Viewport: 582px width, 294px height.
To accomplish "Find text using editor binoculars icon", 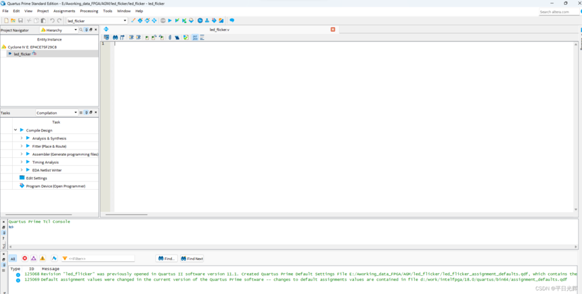I will 116,37.
